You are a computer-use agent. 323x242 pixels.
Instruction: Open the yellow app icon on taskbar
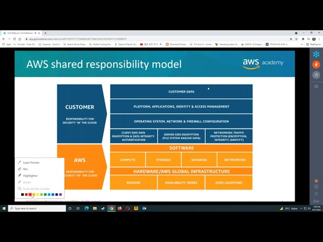click(x=136, y=208)
